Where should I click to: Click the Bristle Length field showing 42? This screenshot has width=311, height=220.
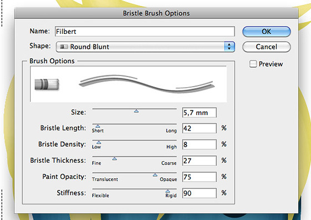(x=199, y=128)
